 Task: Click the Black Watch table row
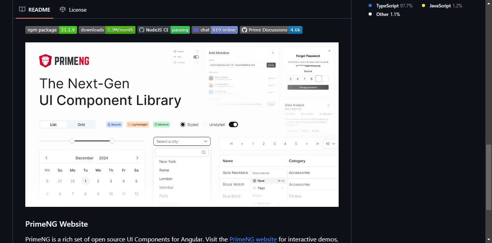279,184
